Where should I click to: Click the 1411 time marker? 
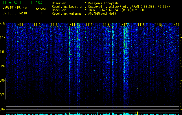coord(20,25)
